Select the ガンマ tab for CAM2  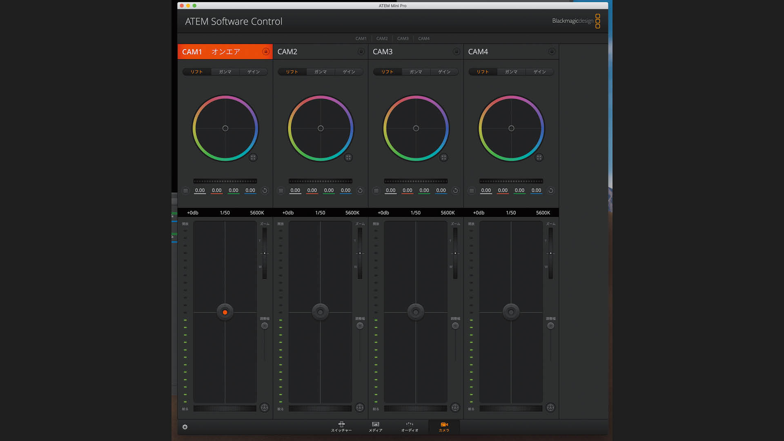point(321,72)
